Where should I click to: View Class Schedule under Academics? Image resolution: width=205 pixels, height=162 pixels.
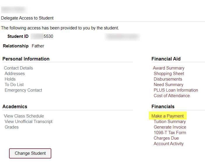[x=24, y=116]
